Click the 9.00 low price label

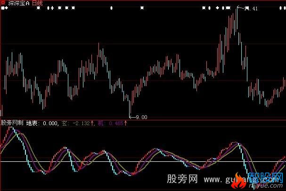click(x=141, y=117)
